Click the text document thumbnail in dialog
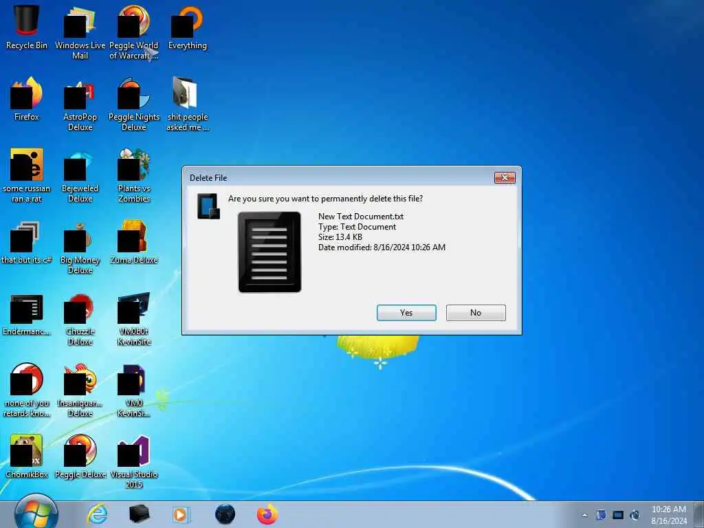Image resolution: width=704 pixels, height=528 pixels. 269,252
